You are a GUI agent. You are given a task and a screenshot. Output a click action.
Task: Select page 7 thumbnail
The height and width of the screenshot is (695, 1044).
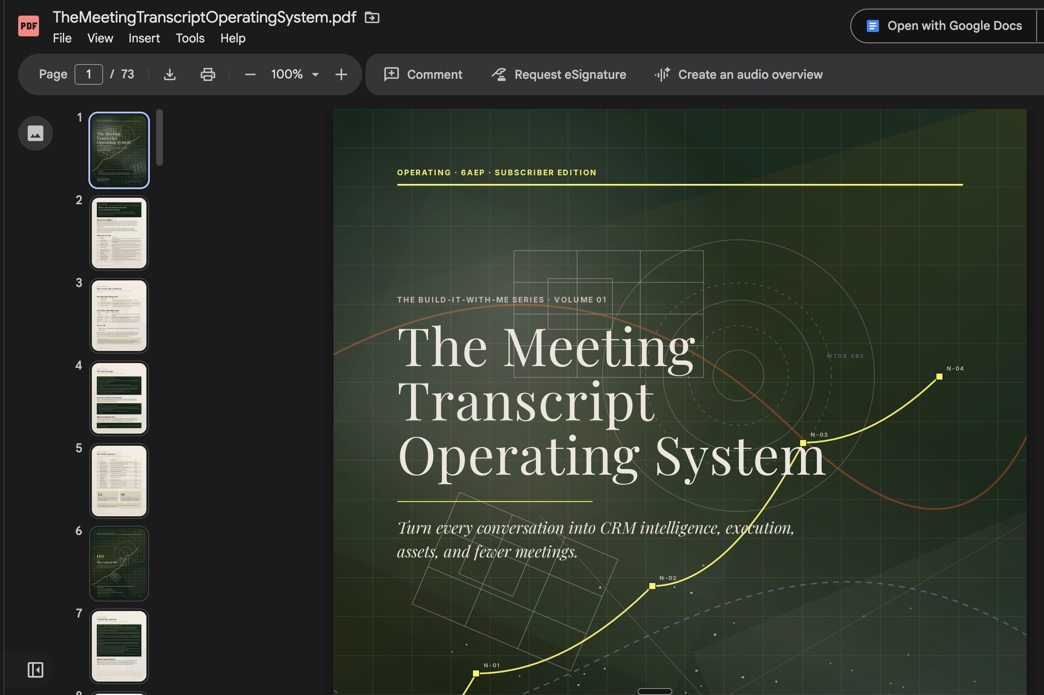[x=119, y=646]
